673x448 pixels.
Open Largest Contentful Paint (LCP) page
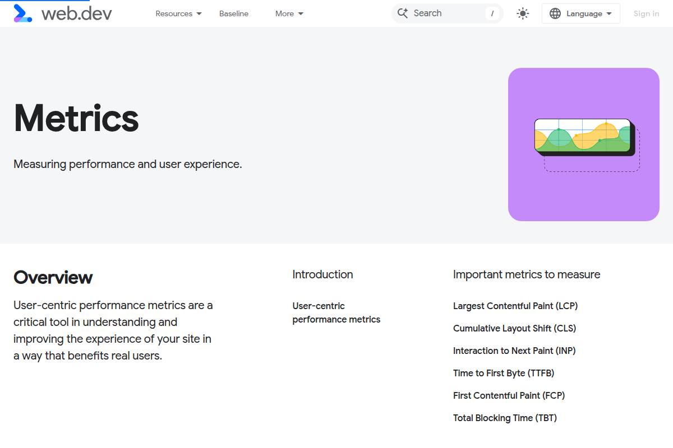[x=515, y=306]
